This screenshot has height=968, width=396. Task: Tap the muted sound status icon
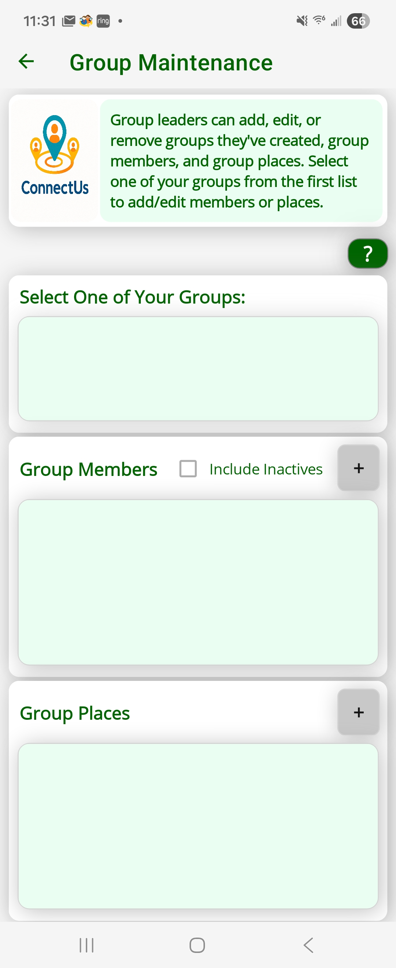302,21
